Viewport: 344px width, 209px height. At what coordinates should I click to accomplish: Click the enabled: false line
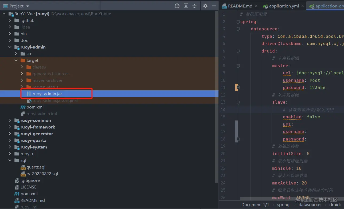coord(301,117)
